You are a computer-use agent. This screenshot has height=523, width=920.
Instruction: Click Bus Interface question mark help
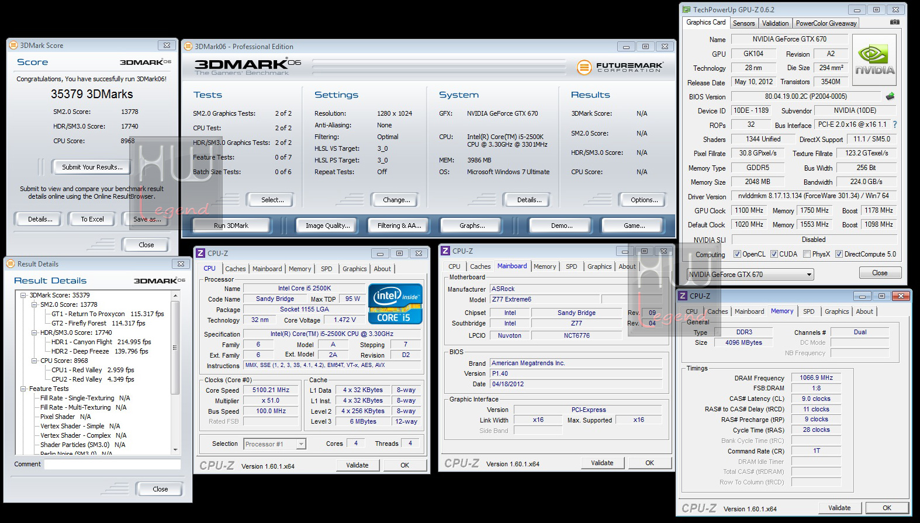[895, 124]
